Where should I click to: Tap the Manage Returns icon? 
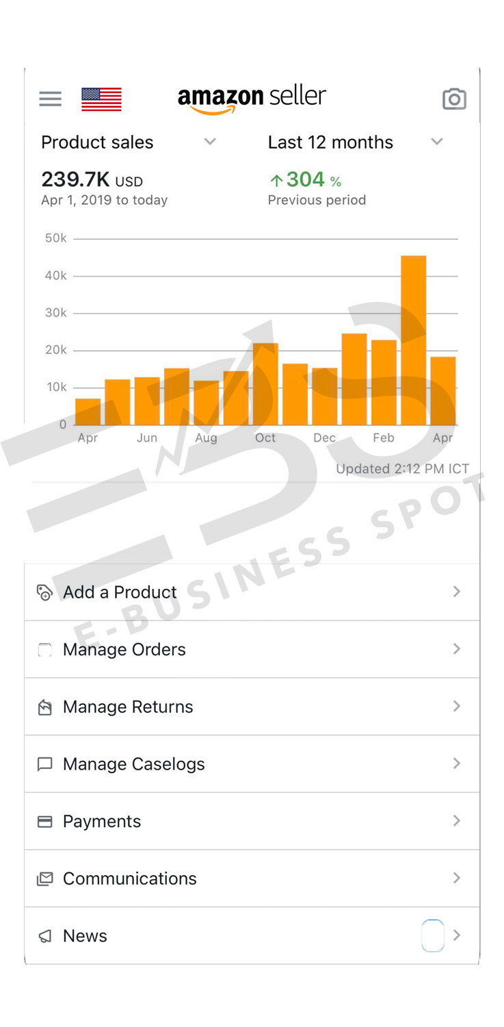pyautogui.click(x=44, y=706)
